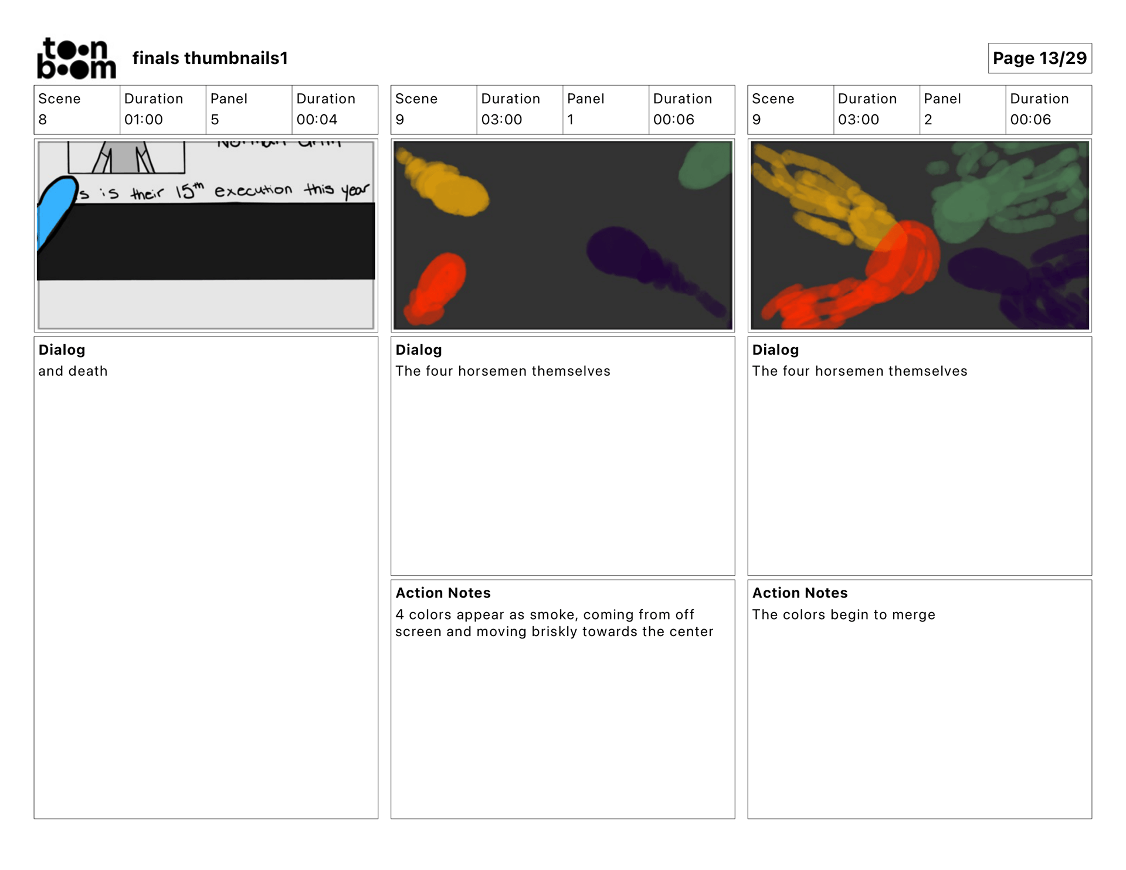Click the 'and death' dialog text
The height and width of the screenshot is (870, 1126).
click(73, 371)
